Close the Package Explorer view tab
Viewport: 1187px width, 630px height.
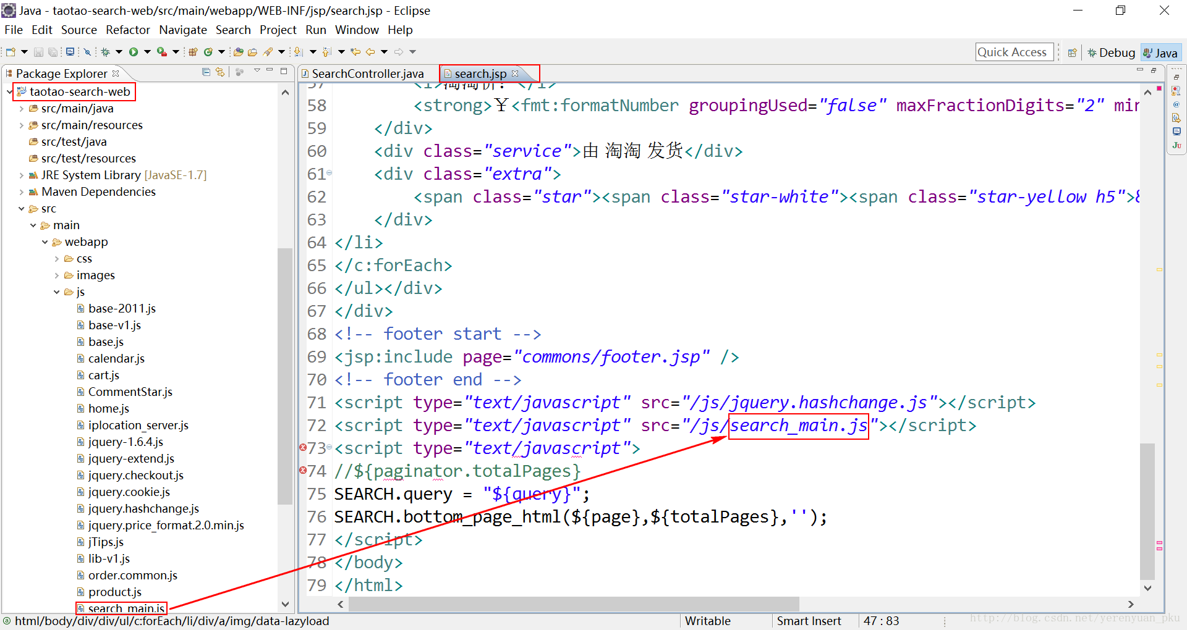point(116,73)
